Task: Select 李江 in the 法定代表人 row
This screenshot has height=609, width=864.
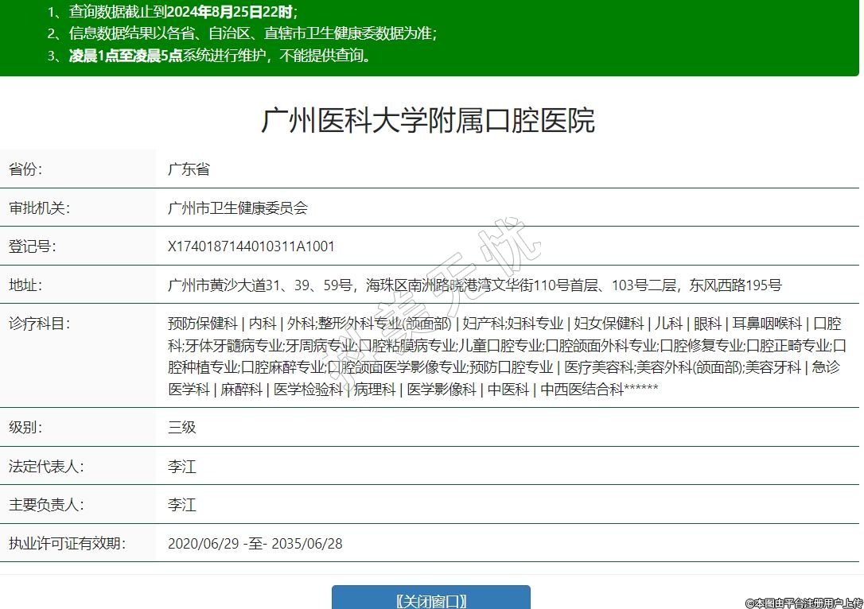Action: click(x=181, y=466)
